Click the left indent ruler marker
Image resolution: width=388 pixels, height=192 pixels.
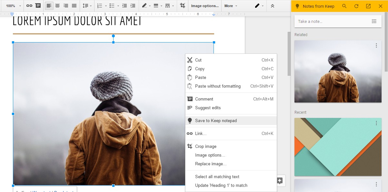pyautogui.click(x=12, y=14)
